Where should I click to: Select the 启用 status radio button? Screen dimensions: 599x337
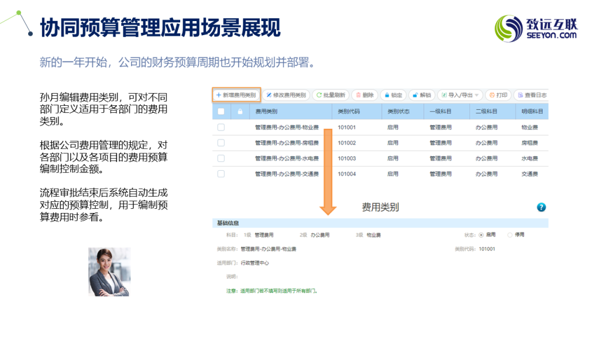point(481,235)
